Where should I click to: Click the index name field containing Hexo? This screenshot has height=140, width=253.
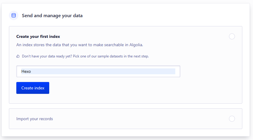98,71
